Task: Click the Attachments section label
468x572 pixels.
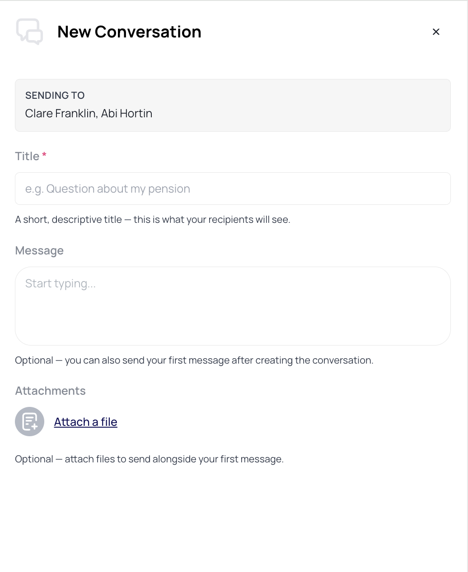Action: [x=50, y=391]
